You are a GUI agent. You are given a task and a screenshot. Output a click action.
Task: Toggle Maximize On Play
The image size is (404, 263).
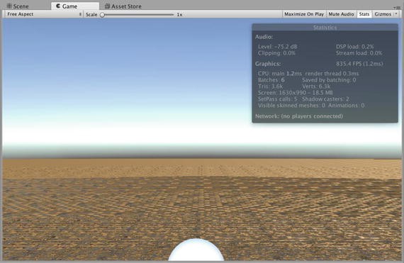click(304, 14)
